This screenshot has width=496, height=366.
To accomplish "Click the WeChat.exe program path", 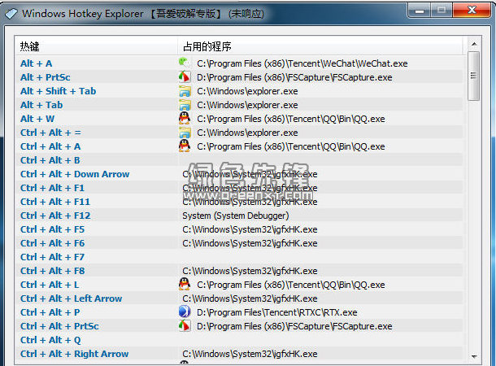I will pyautogui.click(x=302, y=63).
